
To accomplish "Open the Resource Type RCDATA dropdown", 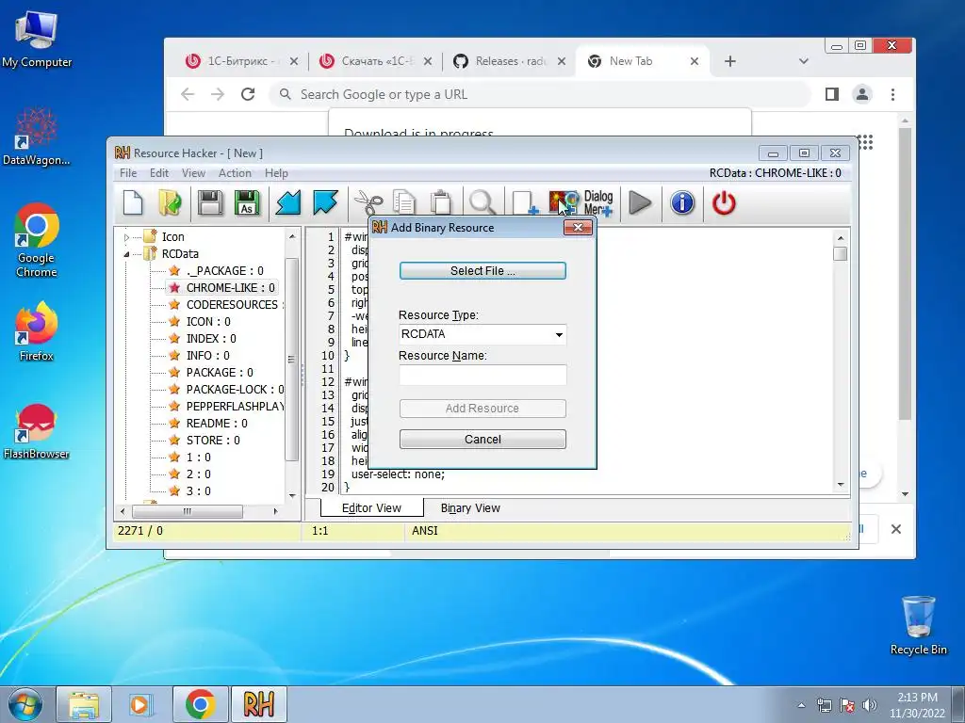I will click(x=482, y=334).
